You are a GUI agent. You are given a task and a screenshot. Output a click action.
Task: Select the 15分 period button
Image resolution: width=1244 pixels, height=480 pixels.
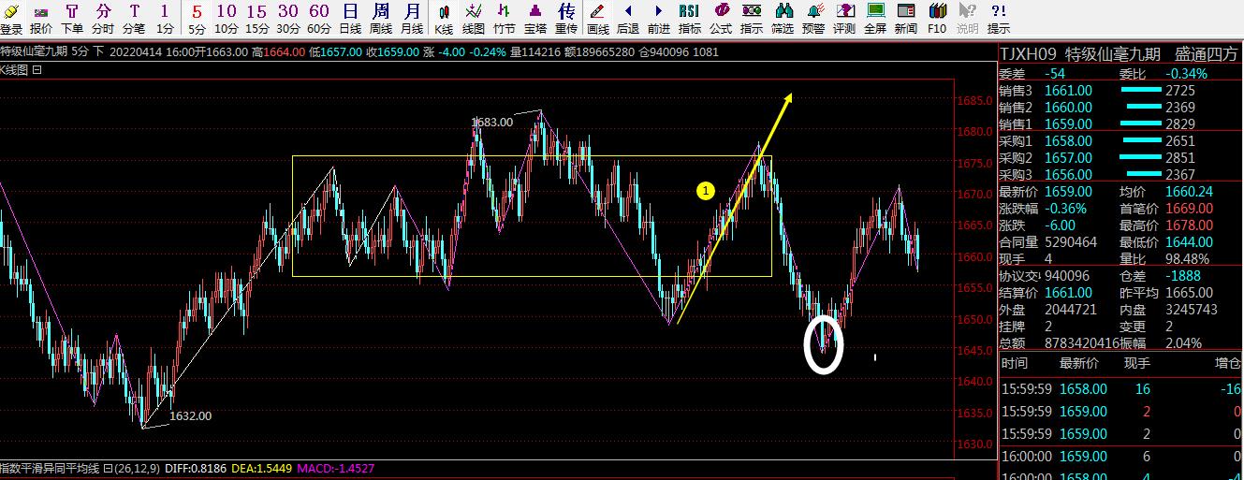256,18
